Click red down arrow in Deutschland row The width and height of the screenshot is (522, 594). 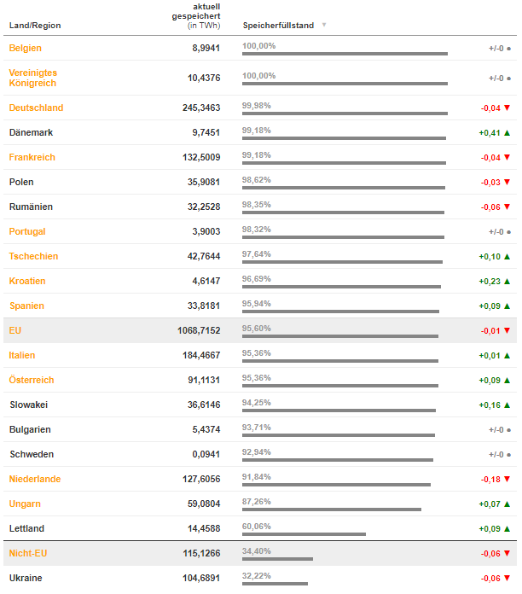507,108
